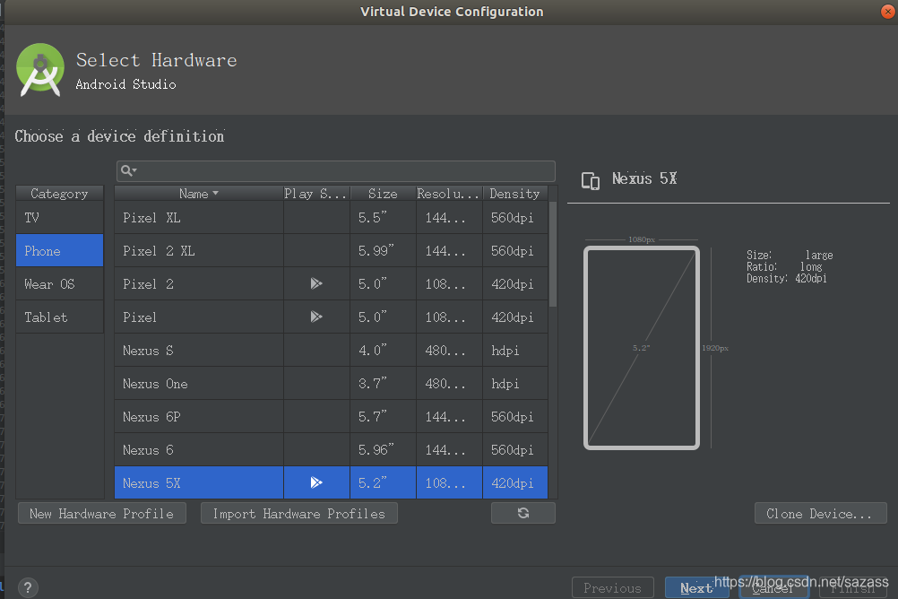Click Clone Device button
Screen dimensions: 898x599
tap(820, 514)
